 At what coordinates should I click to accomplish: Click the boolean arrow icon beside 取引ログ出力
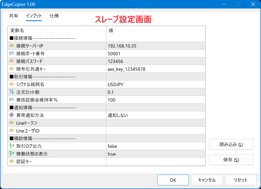pyautogui.click(x=12, y=146)
